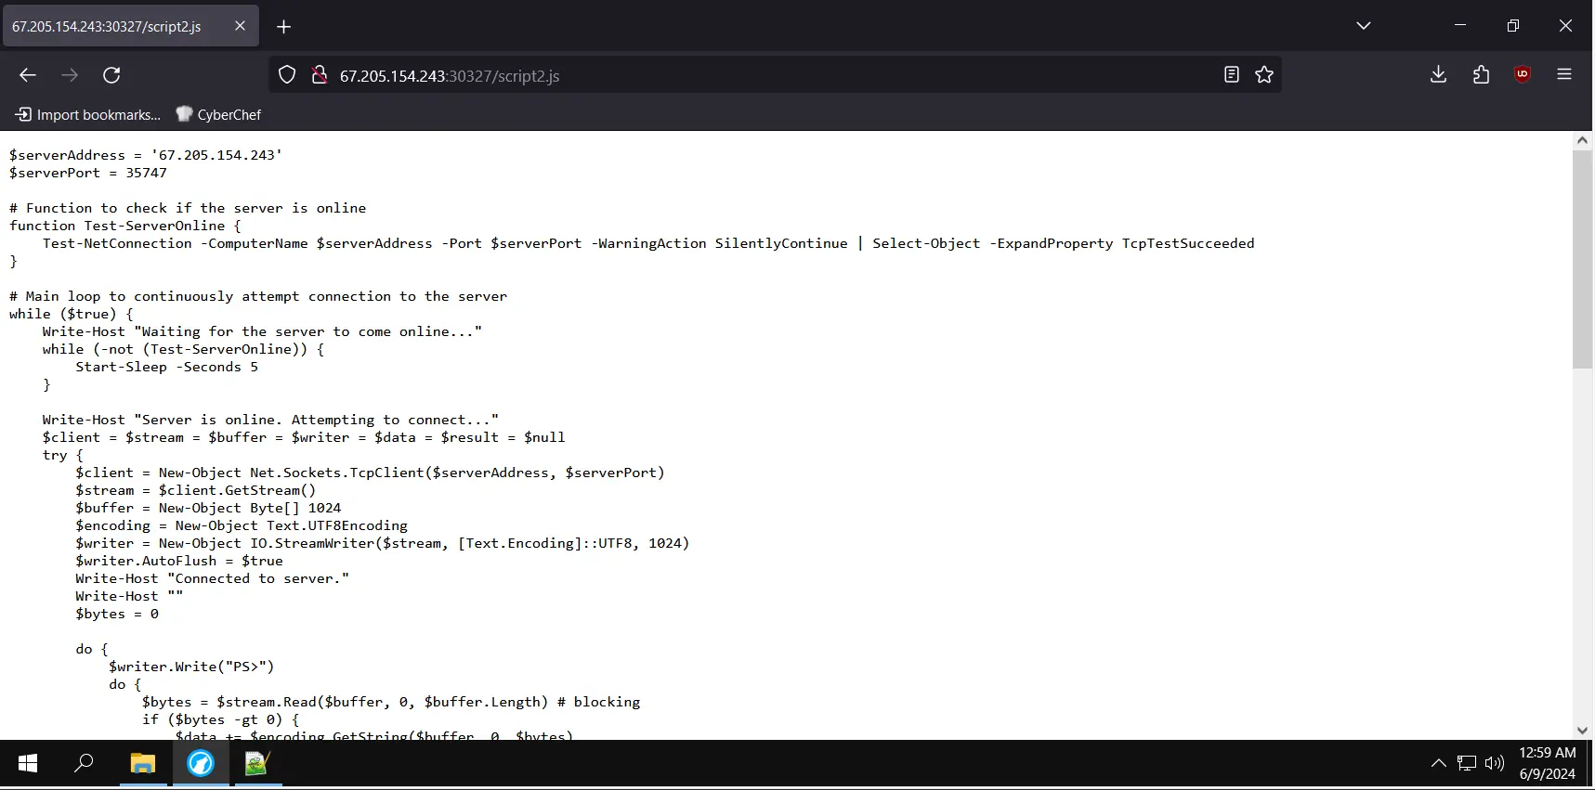Close the script2.js tab
This screenshot has height=790, width=1595.
coord(240,26)
